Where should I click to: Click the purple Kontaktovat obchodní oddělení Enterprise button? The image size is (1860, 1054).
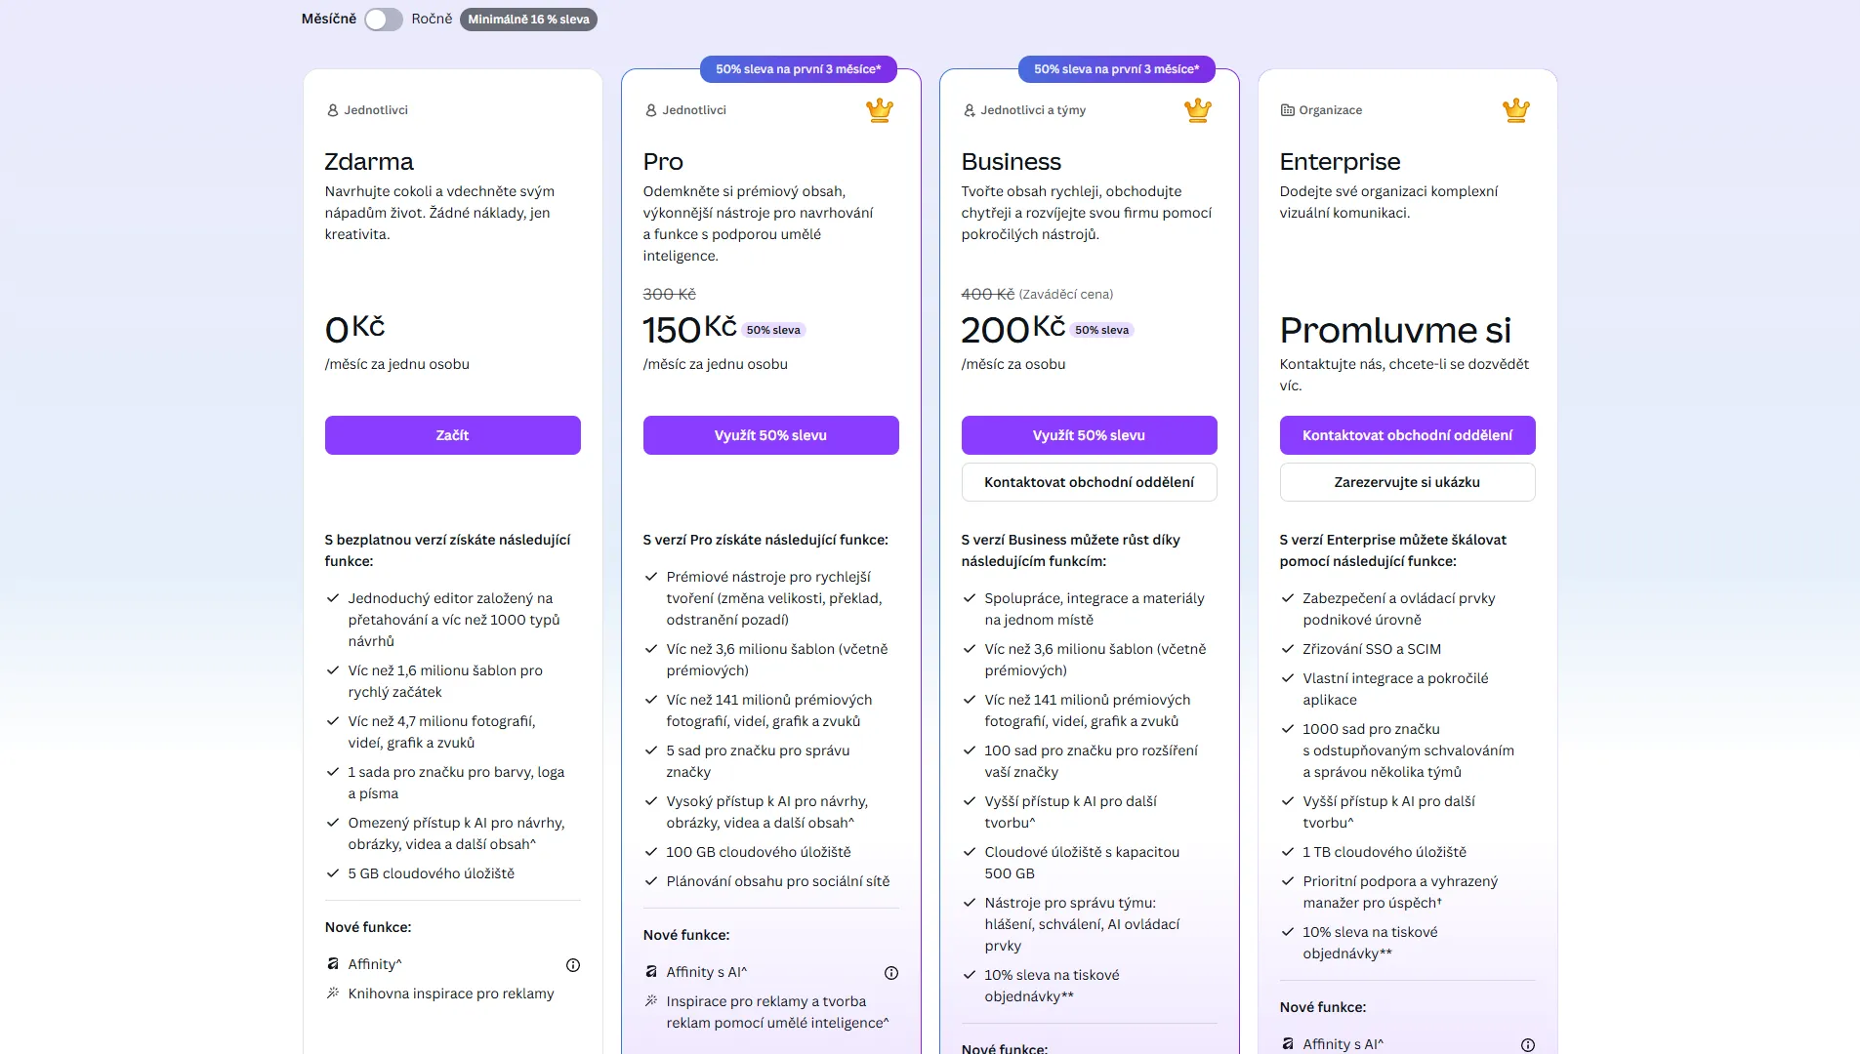click(1408, 435)
